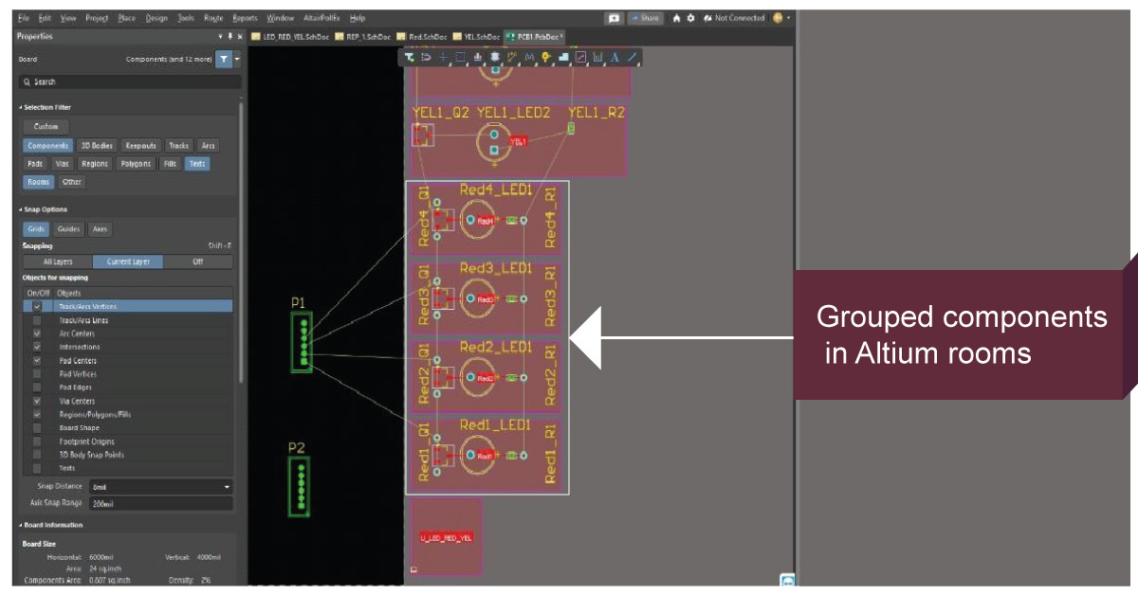Select the line drawing tool on the toolbar
The height and width of the screenshot is (595, 1138).
point(631,57)
